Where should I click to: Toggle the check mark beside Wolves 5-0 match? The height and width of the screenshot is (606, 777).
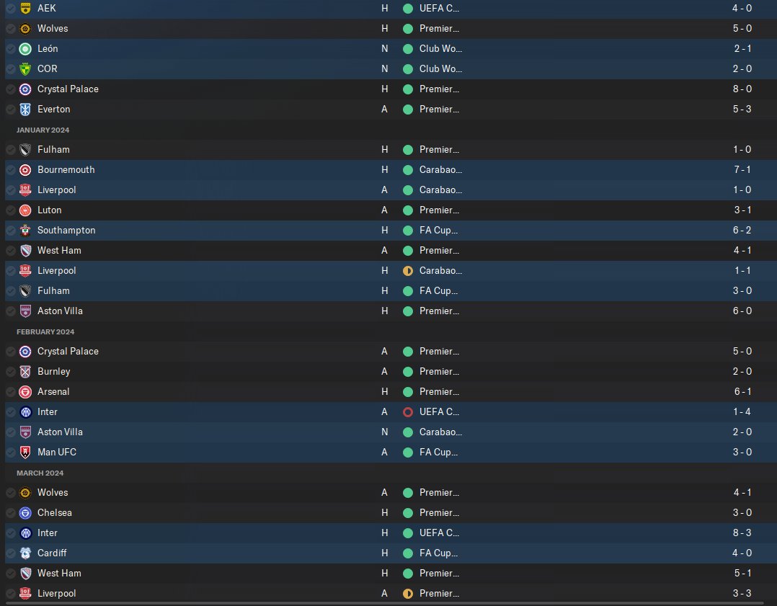(x=10, y=29)
